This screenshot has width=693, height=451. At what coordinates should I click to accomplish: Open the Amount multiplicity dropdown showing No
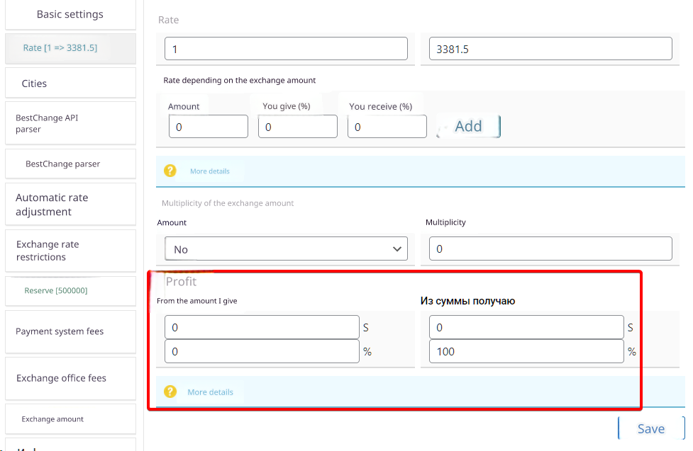286,249
